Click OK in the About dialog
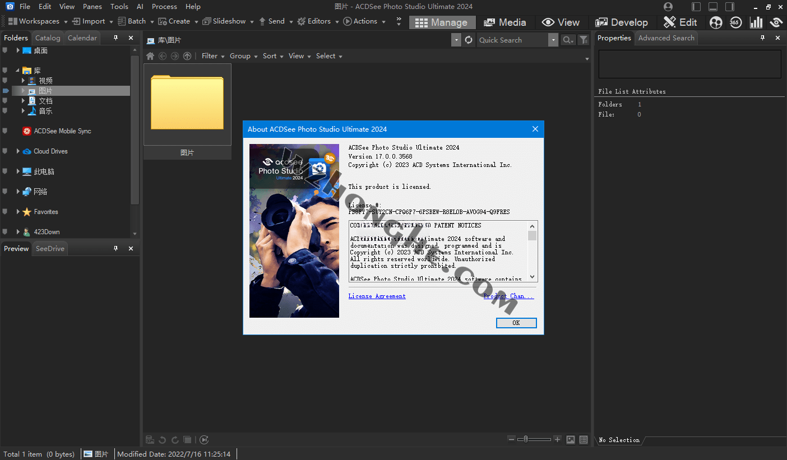The image size is (787, 460). point(516,323)
